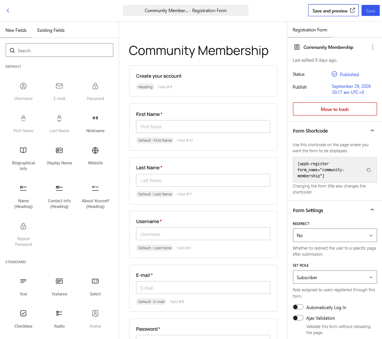The height and width of the screenshot is (339, 382).
Task: Click the First Name input field
Action: (203, 127)
